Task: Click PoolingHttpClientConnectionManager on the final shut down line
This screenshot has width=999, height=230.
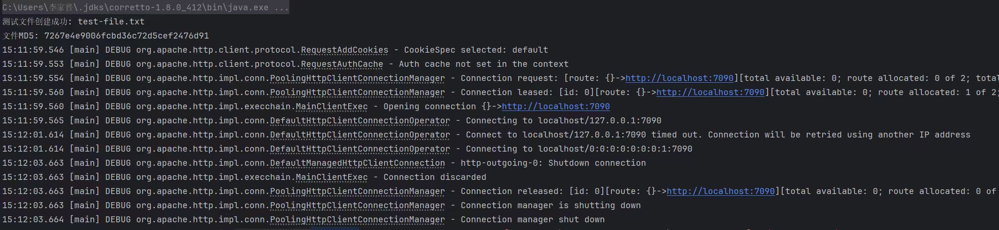Action: pyautogui.click(x=357, y=220)
